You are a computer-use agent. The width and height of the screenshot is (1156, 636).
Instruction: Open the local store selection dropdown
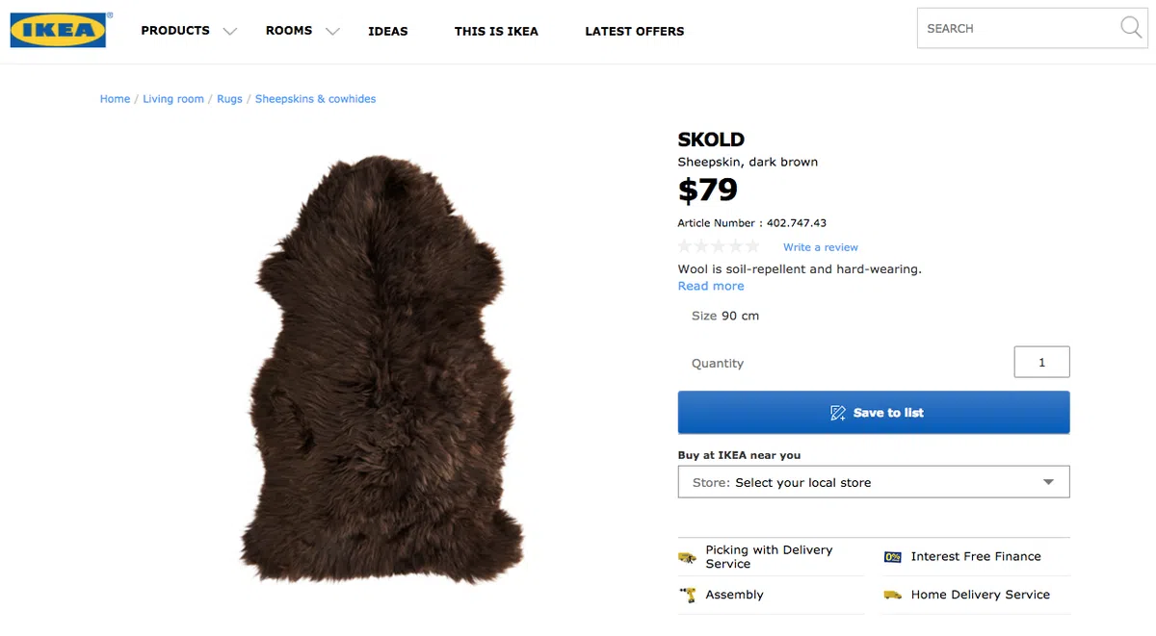coord(873,482)
